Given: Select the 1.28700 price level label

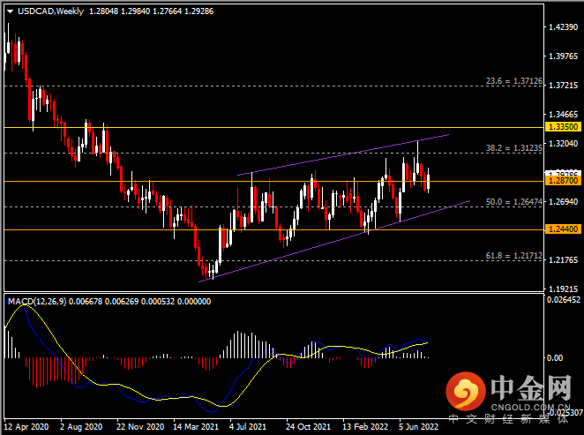Looking at the screenshot, I should pyautogui.click(x=563, y=181).
